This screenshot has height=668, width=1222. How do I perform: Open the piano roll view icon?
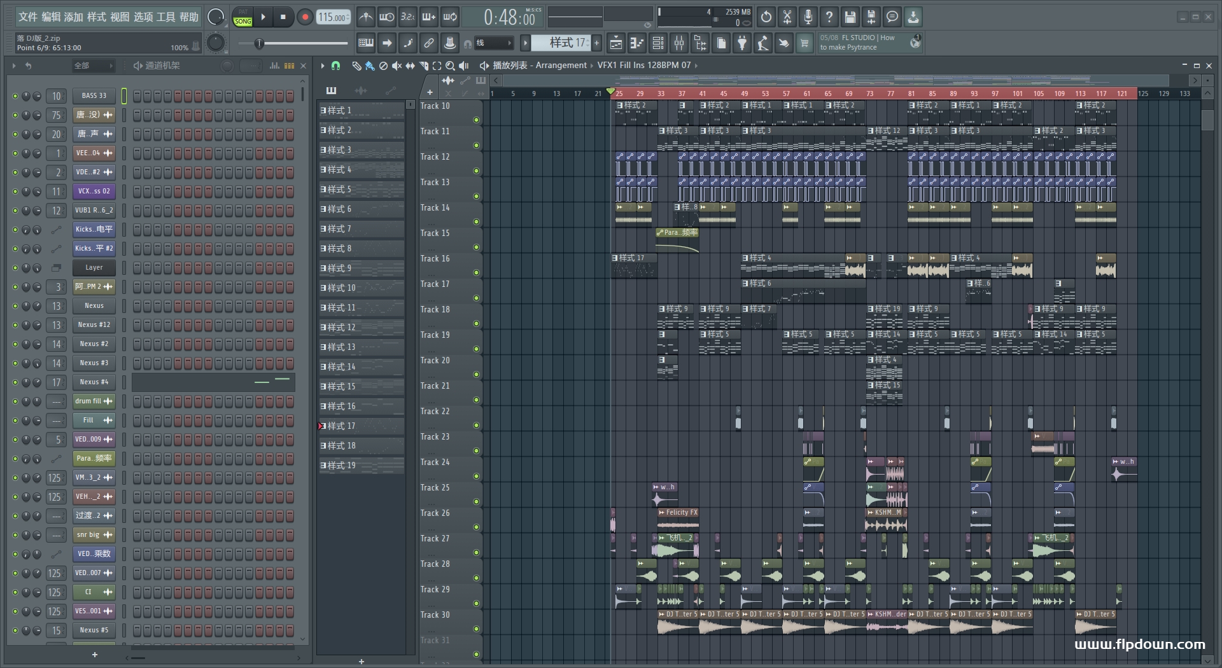click(637, 43)
